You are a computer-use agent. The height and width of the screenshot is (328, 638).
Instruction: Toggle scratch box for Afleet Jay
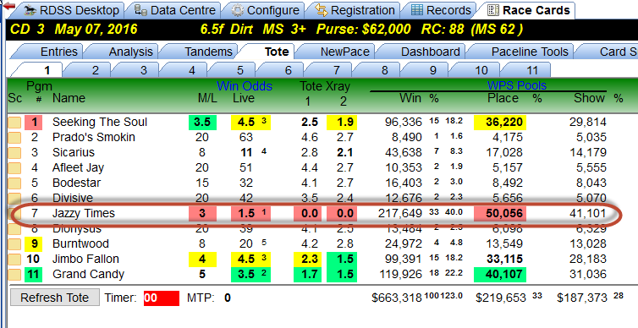14,168
